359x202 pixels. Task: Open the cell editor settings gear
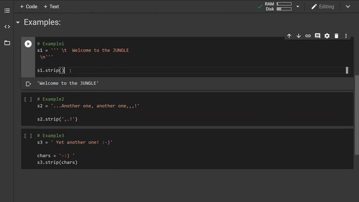[x=327, y=36]
